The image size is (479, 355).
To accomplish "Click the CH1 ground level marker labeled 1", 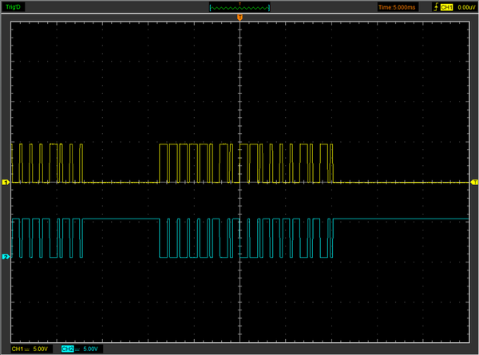I will [6, 182].
